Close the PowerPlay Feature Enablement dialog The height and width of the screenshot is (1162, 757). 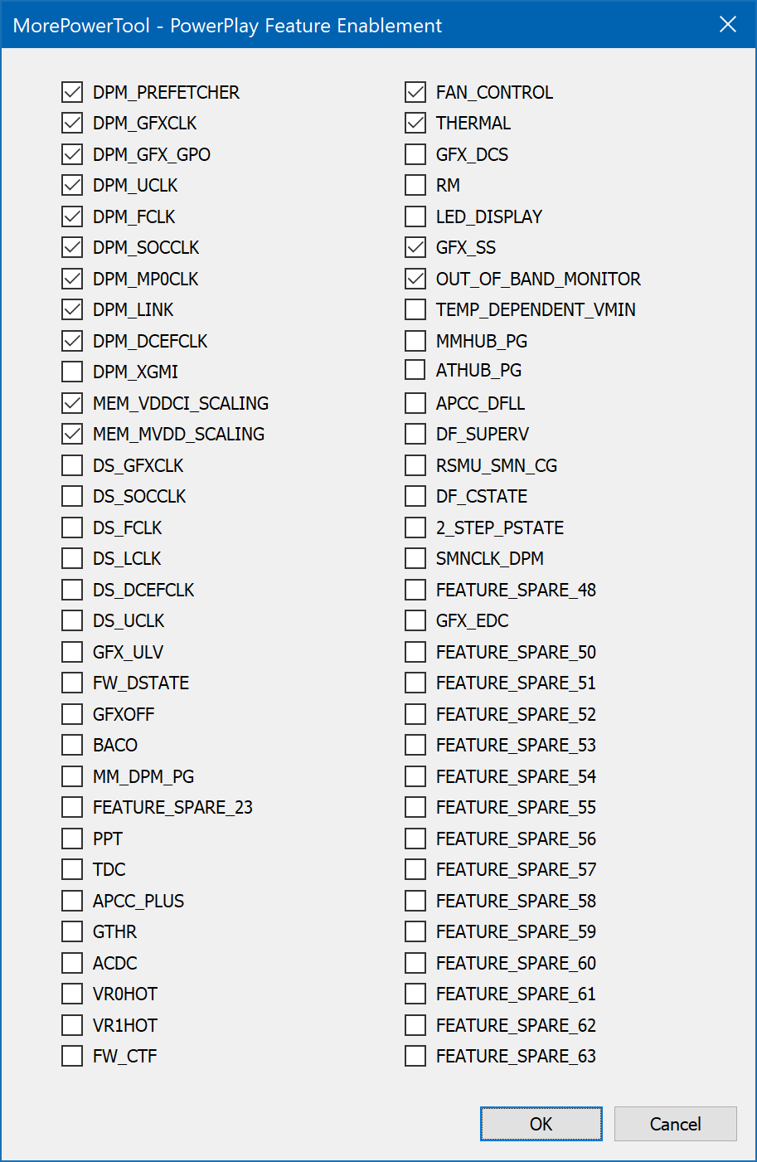[x=728, y=25]
